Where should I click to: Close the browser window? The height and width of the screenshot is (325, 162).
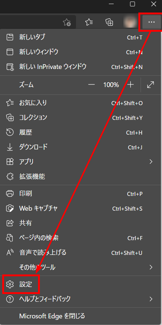point(154,4)
